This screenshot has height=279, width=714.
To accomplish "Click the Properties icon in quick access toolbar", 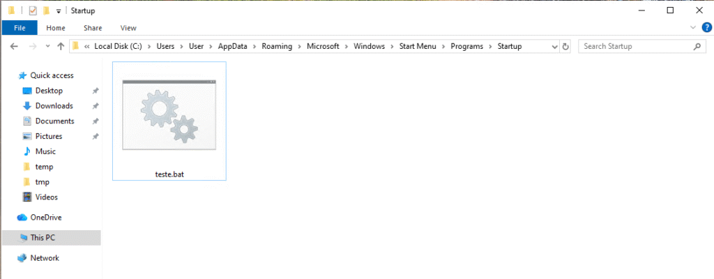I will coord(33,10).
